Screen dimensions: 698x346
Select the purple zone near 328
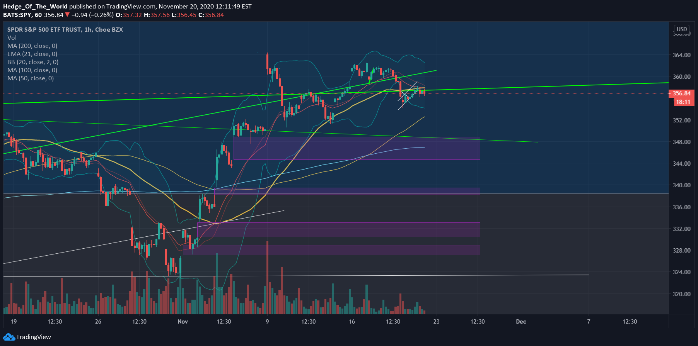[x=331, y=250]
